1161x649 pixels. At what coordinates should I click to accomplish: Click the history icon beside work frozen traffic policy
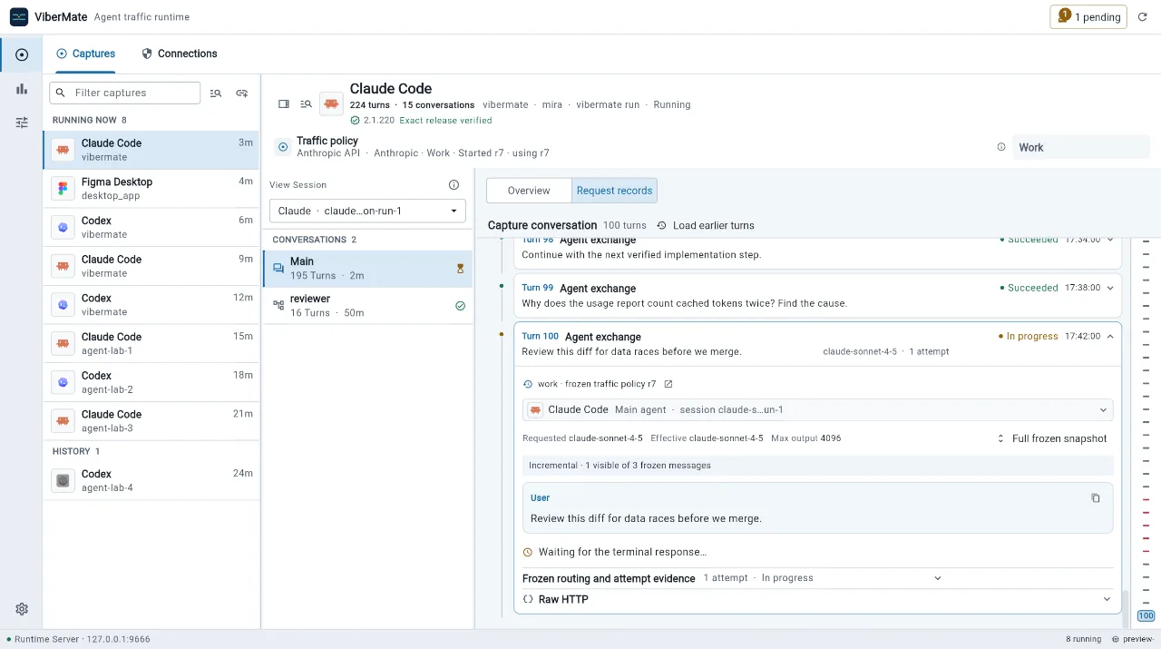tap(528, 384)
